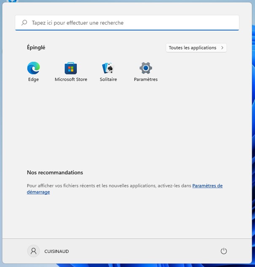Click the chevron beside Toutes les applications
This screenshot has height=267, width=255.
(222, 48)
